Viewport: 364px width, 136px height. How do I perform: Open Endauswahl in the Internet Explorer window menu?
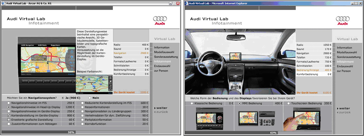pos(345,66)
